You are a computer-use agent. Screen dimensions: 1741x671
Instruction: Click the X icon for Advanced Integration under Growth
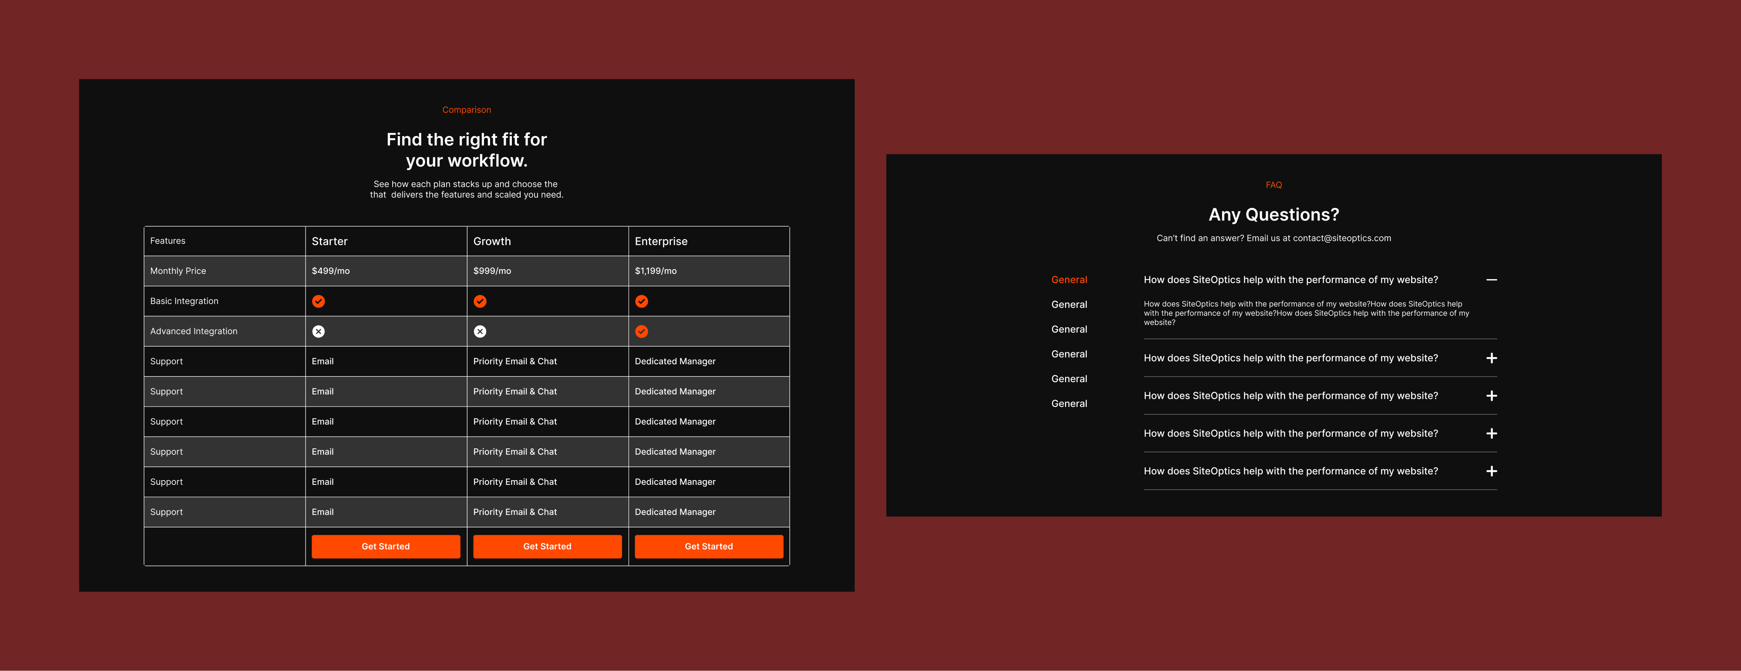tap(480, 331)
